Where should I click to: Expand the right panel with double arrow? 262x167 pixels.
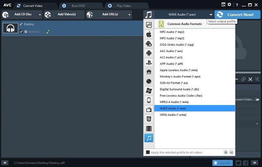pos(254,163)
